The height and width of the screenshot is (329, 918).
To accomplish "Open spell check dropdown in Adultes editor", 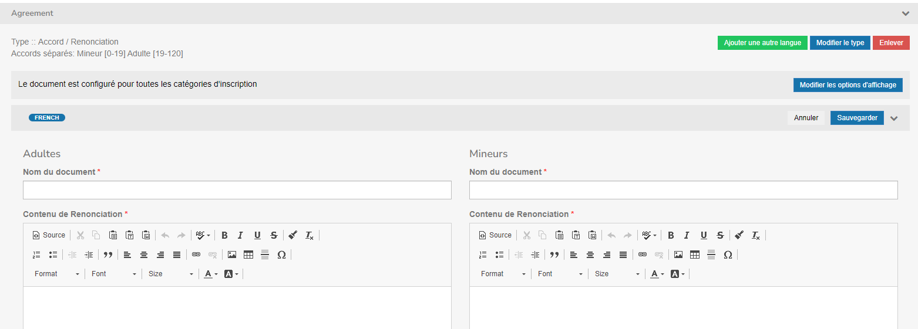I will tap(203, 235).
